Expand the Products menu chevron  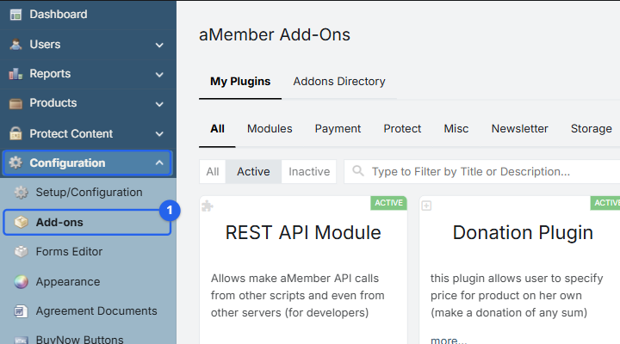[159, 104]
